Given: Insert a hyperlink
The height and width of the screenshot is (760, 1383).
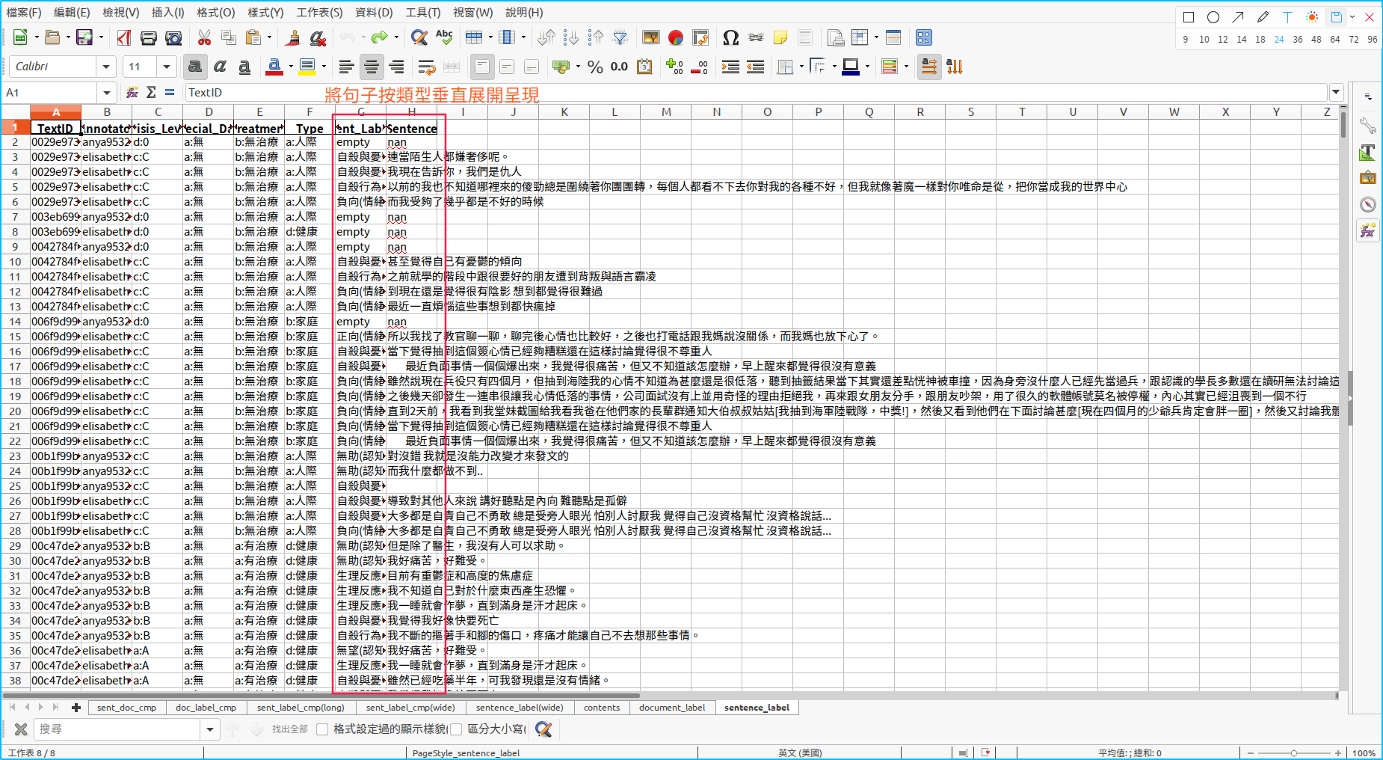Looking at the screenshot, I should pyautogui.click(x=756, y=37).
